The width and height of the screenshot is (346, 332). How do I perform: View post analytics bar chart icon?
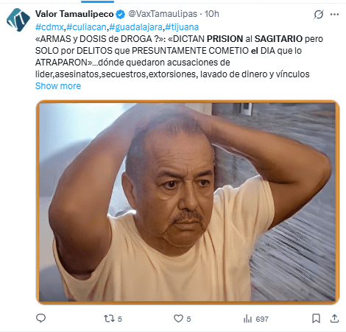tap(247, 319)
